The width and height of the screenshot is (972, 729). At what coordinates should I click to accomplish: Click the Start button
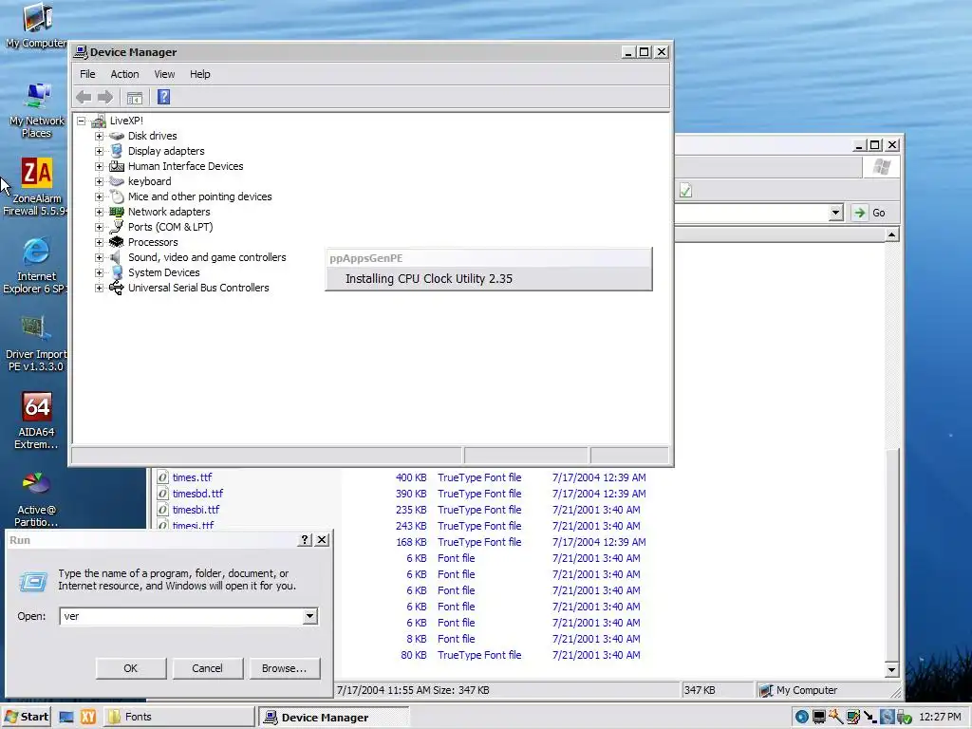26,717
